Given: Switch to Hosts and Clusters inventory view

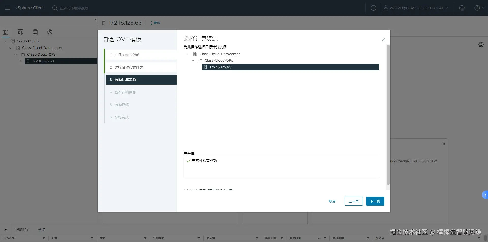Looking at the screenshot, I should 6,32.
